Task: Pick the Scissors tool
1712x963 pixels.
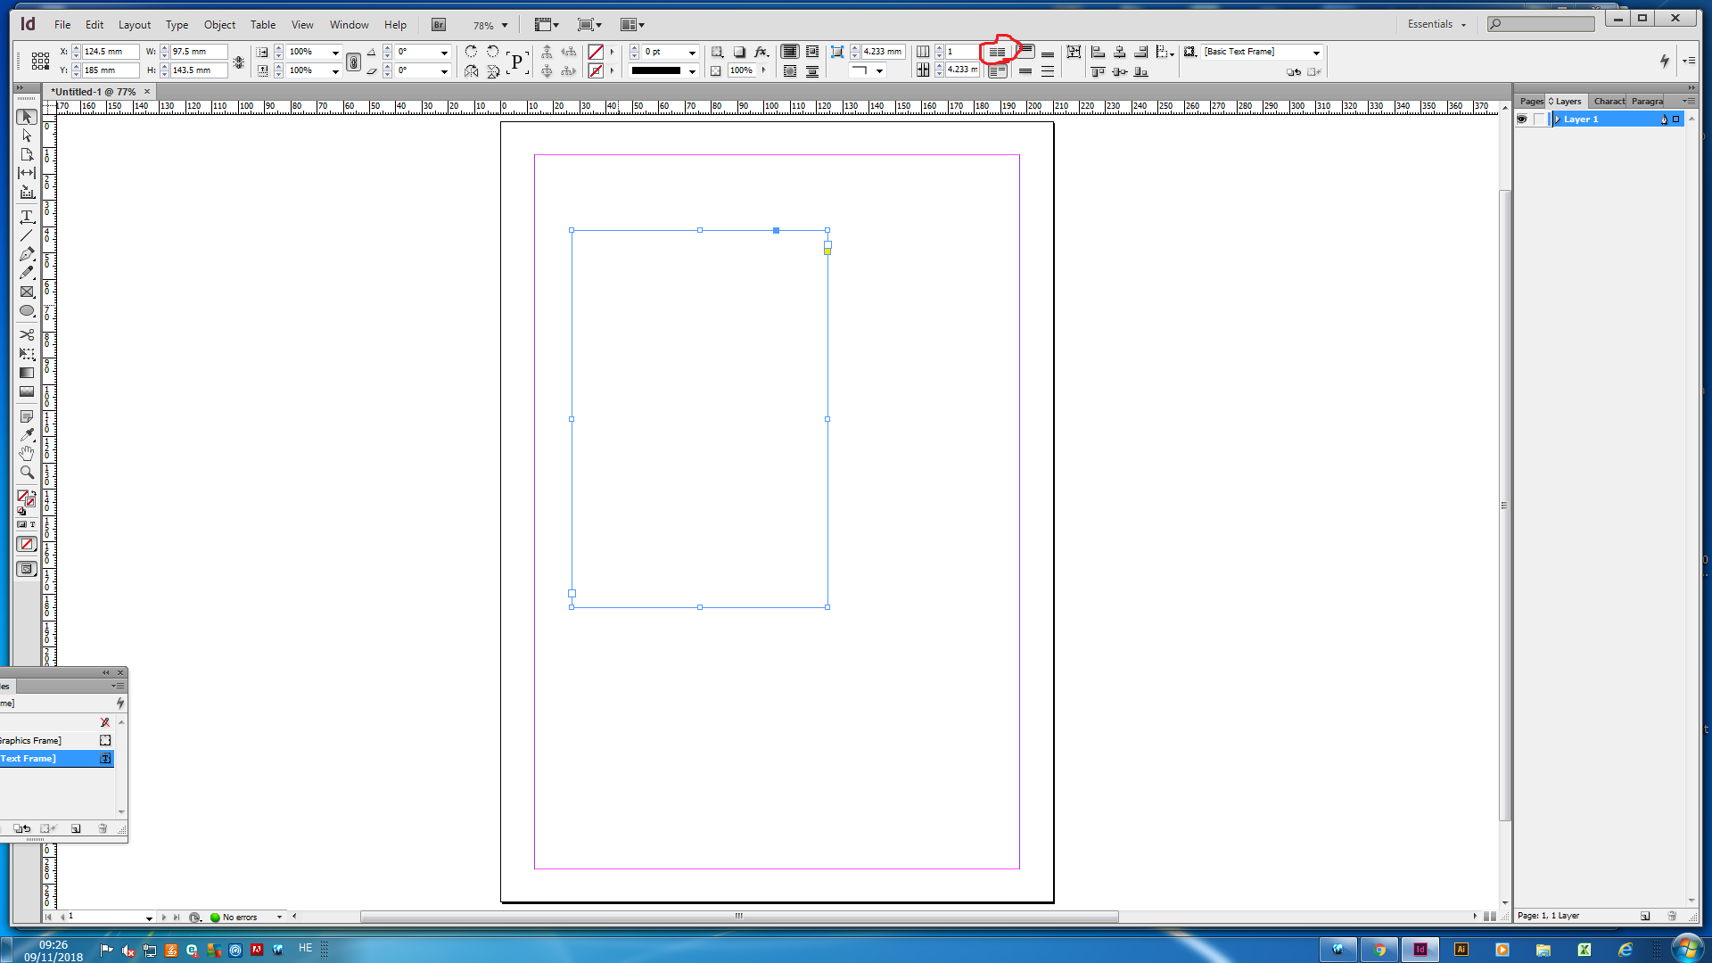Action: [27, 334]
